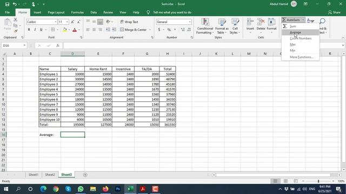Choose Count Numbers from AutoSum menu

[301, 38]
